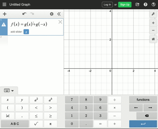Tap the right parenthesis key
This screenshot has width=158, height=129.
22,108
